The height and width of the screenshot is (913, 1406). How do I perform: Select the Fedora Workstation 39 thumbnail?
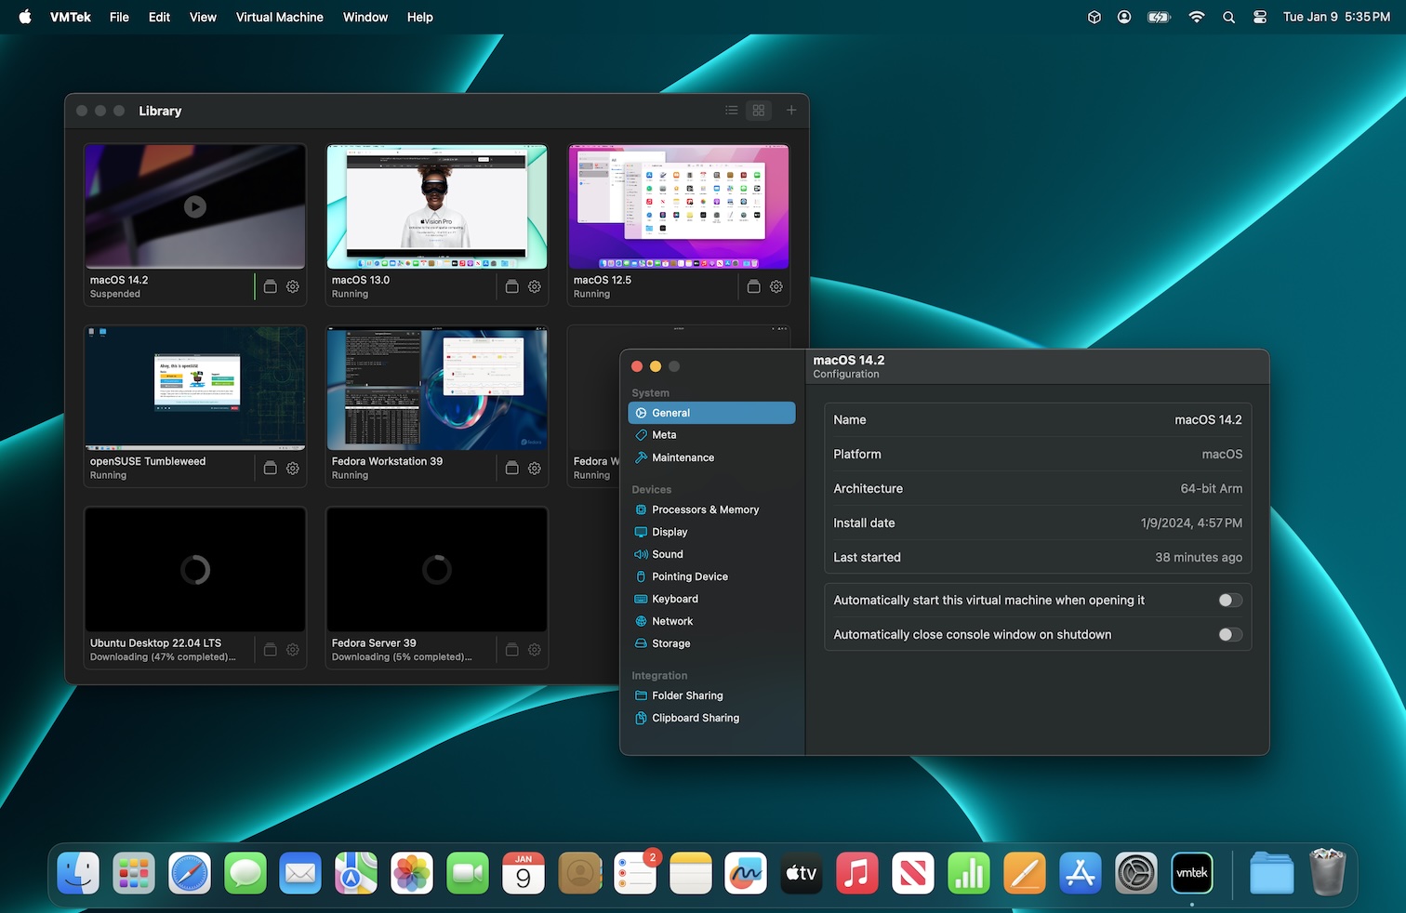point(437,388)
